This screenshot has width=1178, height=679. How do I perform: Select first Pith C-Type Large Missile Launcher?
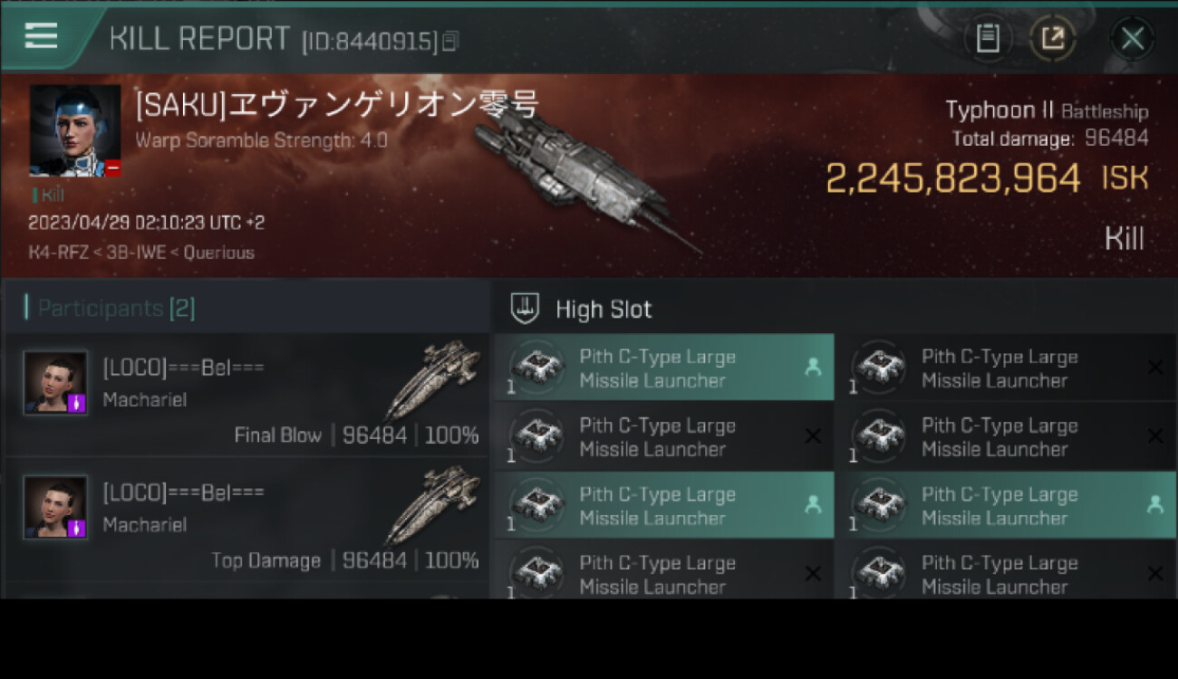(663, 368)
